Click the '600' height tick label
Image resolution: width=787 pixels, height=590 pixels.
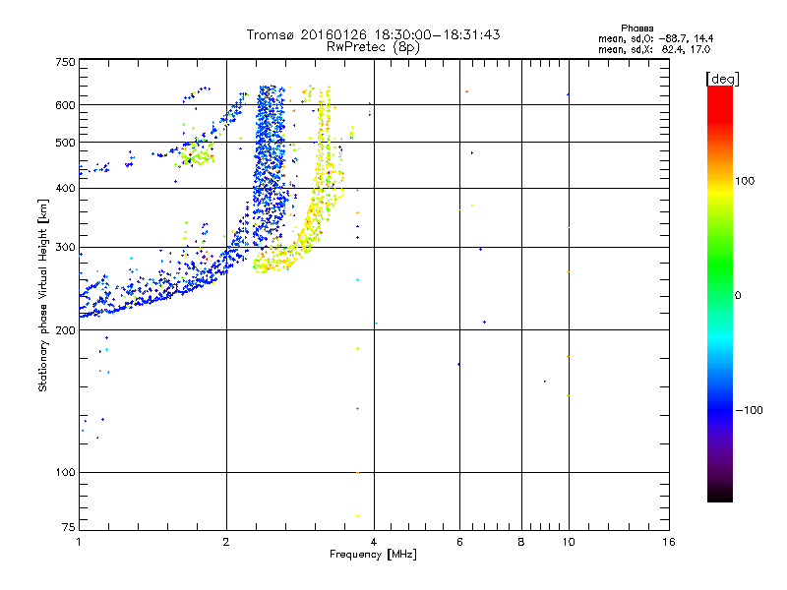click(x=65, y=105)
